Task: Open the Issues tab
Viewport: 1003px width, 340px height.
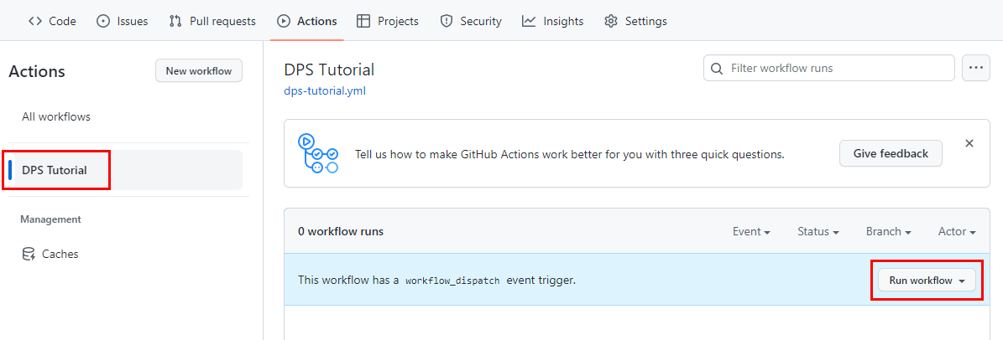Action: (x=122, y=21)
